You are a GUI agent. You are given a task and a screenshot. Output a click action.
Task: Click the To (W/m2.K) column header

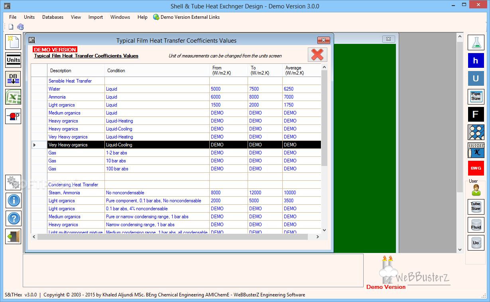point(265,71)
